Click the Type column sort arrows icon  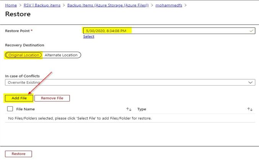[x=250, y=109]
